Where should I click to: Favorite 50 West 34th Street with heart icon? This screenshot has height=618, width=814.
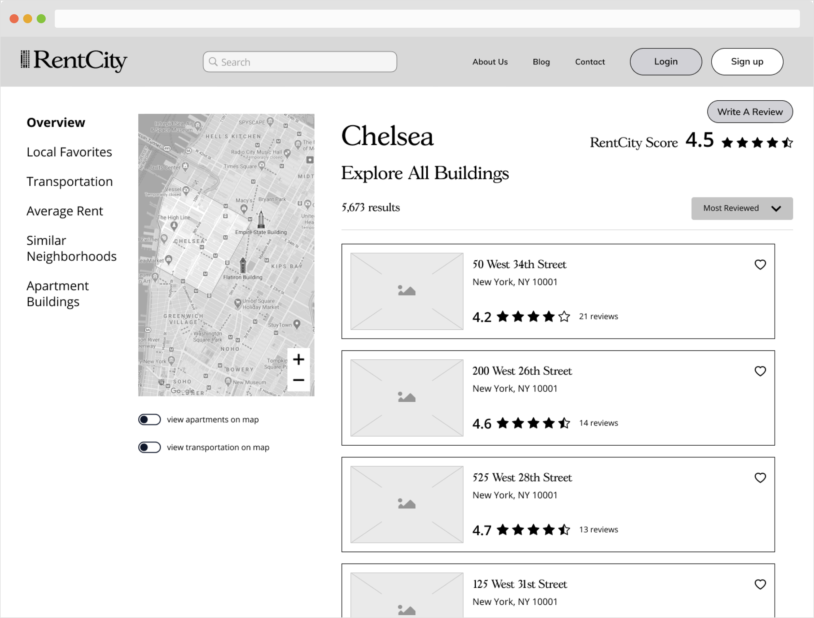coord(760,265)
